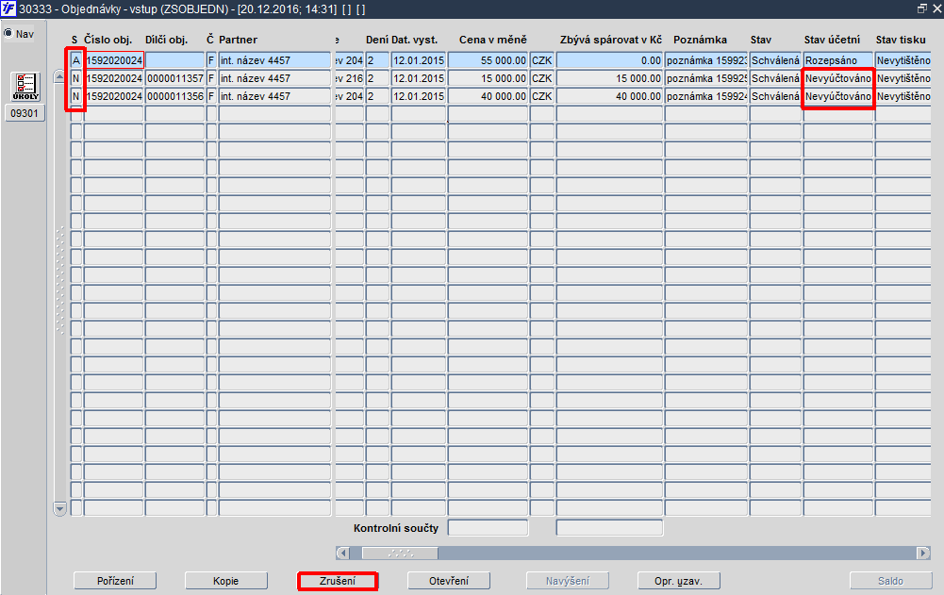Click the Opr. uzav. button

(x=678, y=581)
